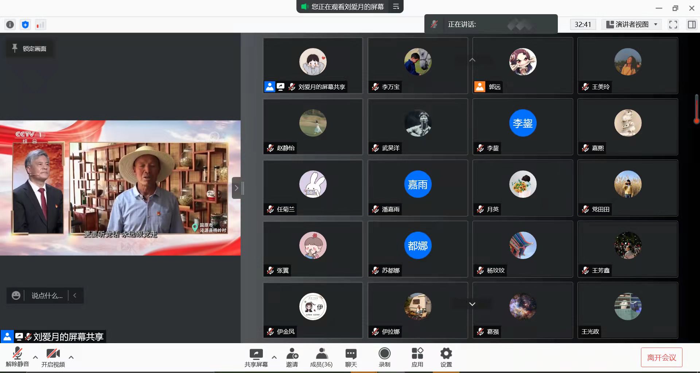Expand audio options arrow next to 解除静音
The image size is (700, 373).
tap(35, 357)
